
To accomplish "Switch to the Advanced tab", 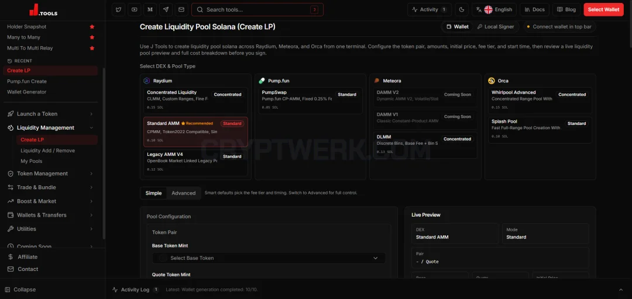I will (x=183, y=193).
